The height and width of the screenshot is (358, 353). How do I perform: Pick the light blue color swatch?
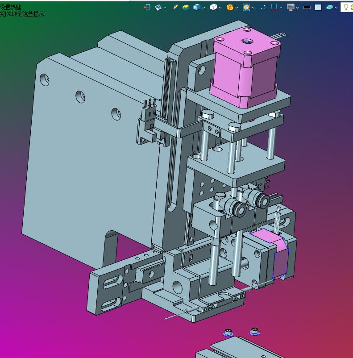tap(318, 8)
